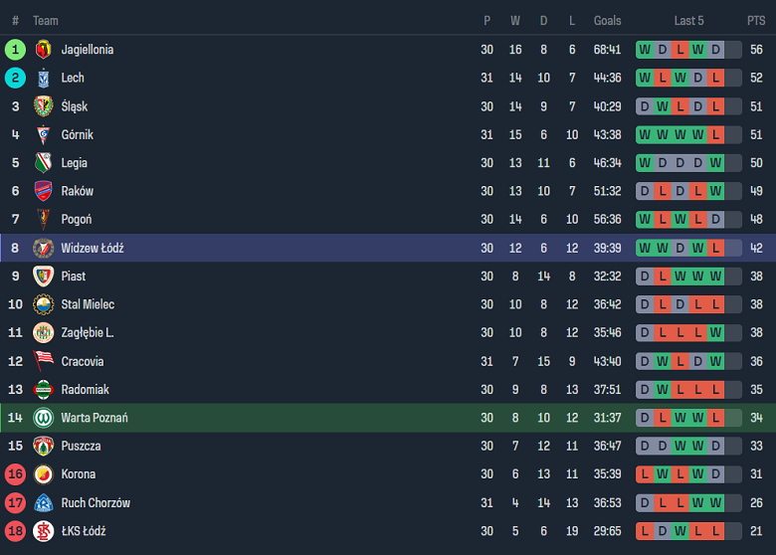Viewport: 776px width, 555px height.
Task: Sort table by Goals column header
Action: pos(607,20)
